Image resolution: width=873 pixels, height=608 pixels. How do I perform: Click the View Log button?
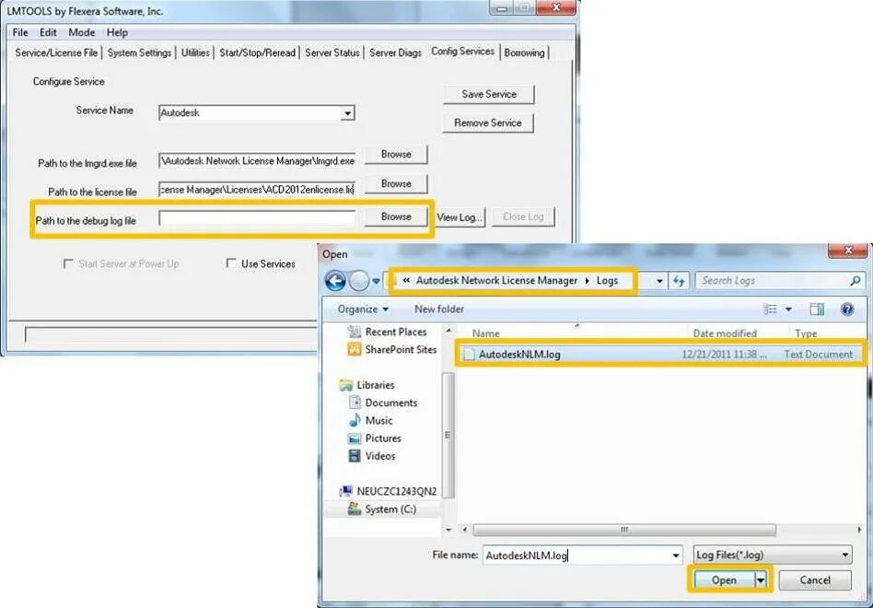tap(460, 217)
